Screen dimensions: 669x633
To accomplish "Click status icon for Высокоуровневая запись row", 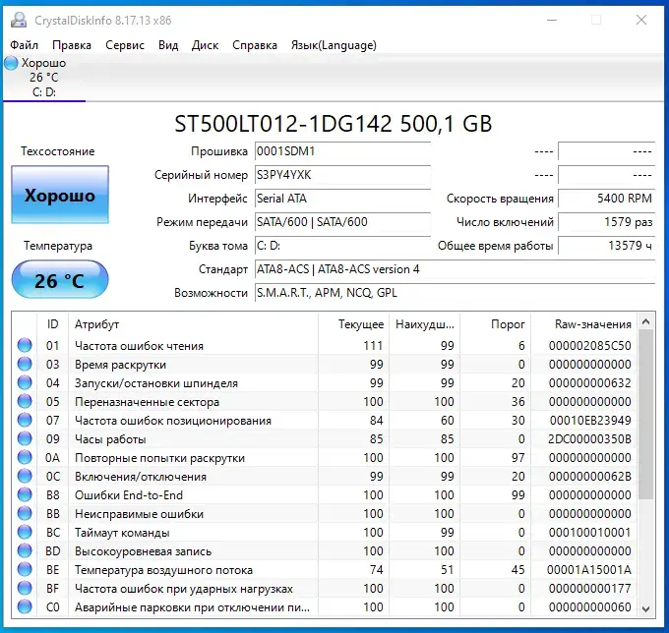I will [25, 551].
